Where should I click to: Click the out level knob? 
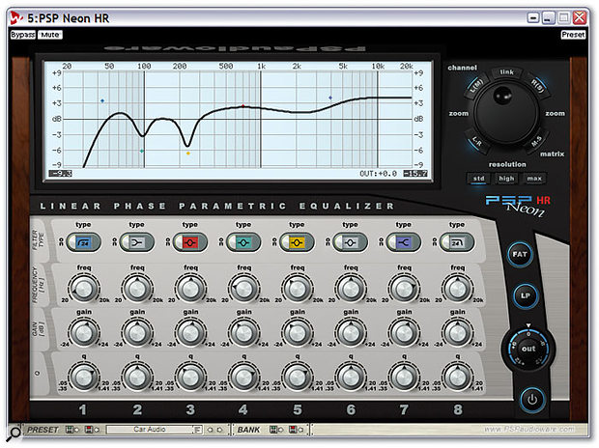[528, 349]
